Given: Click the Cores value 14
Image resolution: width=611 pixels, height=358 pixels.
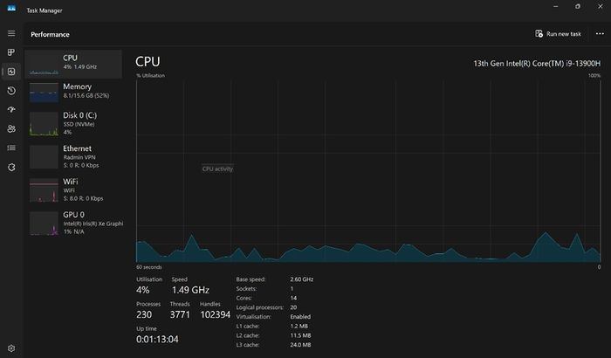Looking at the screenshot, I should tap(293, 298).
